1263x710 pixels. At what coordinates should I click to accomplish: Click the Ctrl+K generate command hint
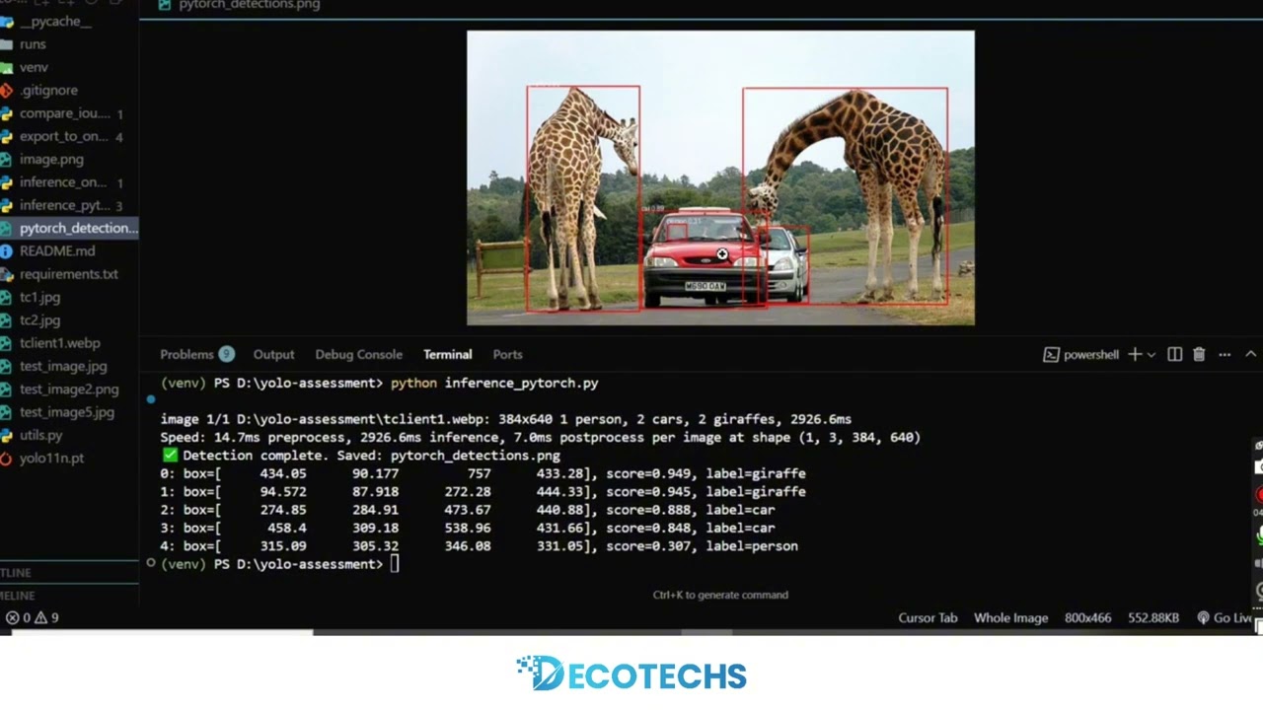[720, 595]
